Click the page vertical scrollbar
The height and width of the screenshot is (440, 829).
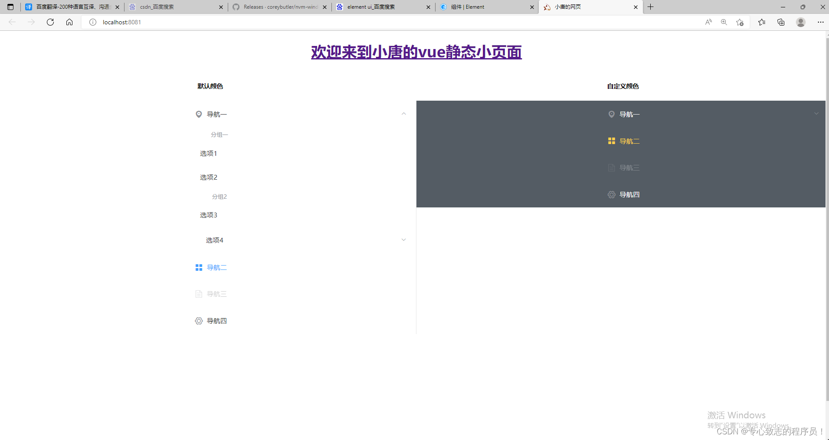pyautogui.click(x=827, y=219)
